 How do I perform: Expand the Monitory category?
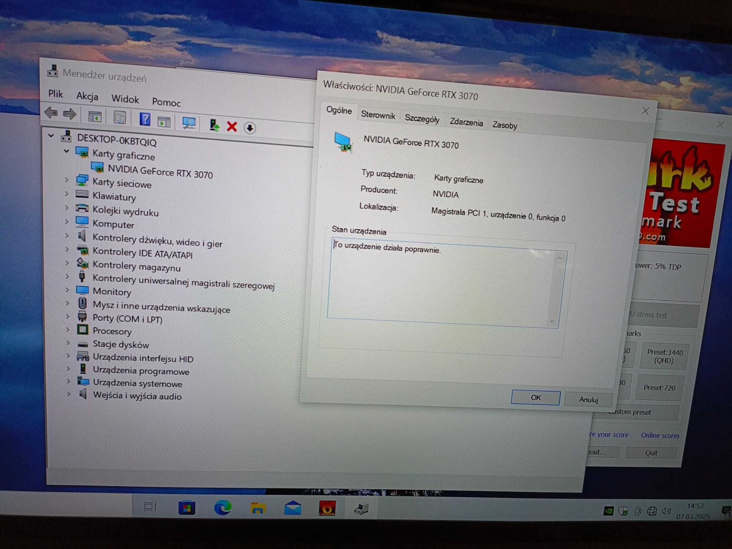67,290
